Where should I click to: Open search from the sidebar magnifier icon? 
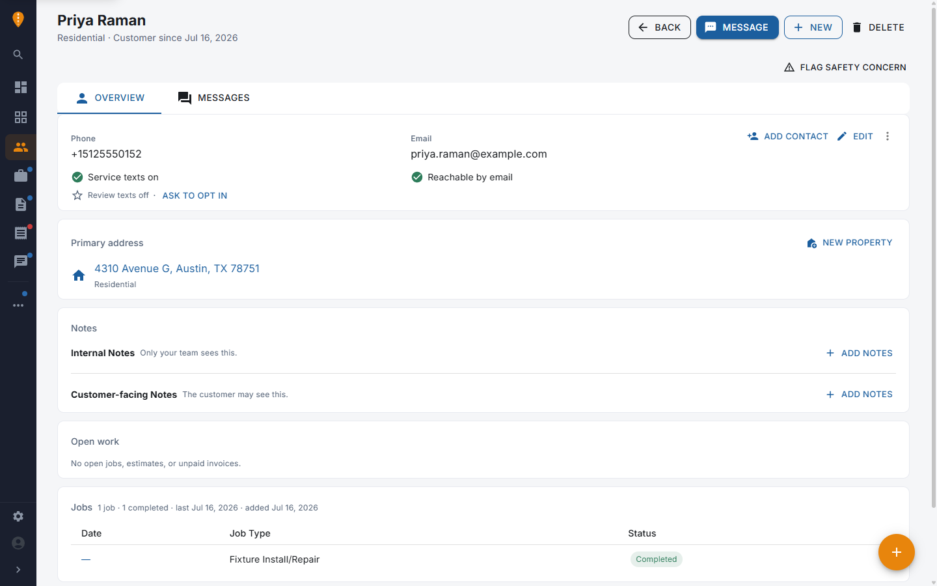pos(18,55)
